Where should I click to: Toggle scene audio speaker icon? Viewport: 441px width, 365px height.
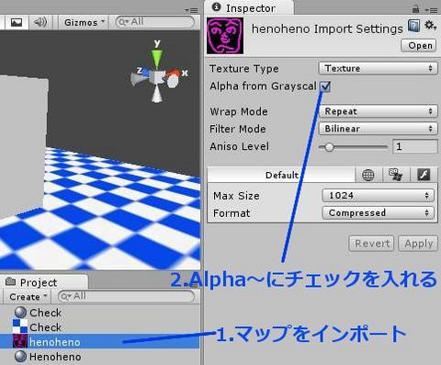point(40,22)
